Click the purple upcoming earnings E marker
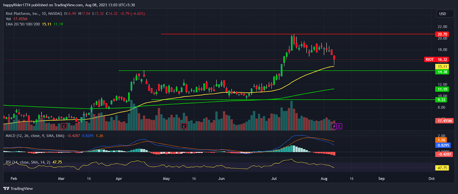 pyautogui.click(x=339, y=126)
